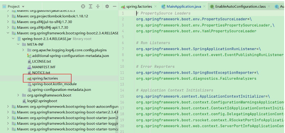
Task: Click the annotation icon on EnableAutoConfiguration tab
Action: (212, 7)
